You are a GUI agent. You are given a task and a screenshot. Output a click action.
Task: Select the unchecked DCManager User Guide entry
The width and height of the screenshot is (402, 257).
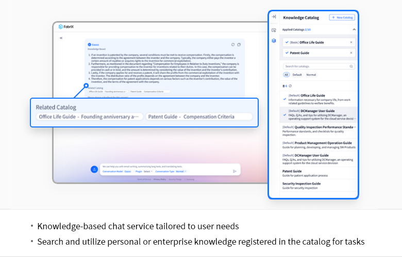coord(319,159)
